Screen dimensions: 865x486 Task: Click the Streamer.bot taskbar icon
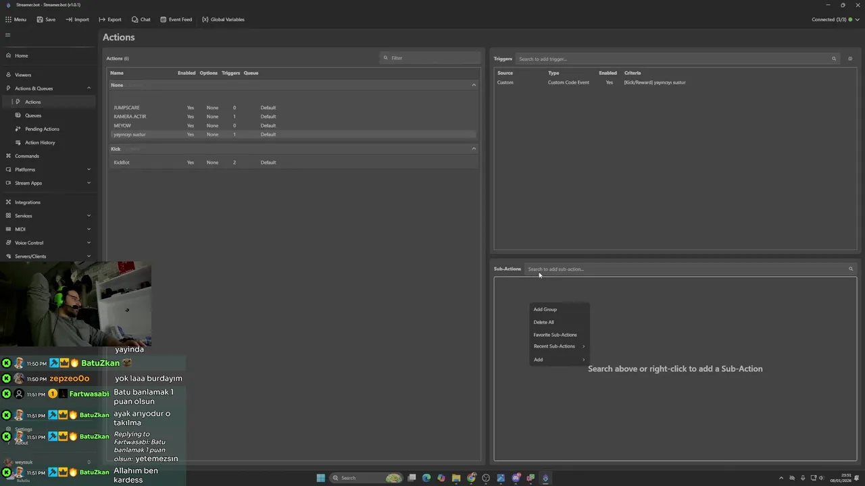tap(545, 478)
